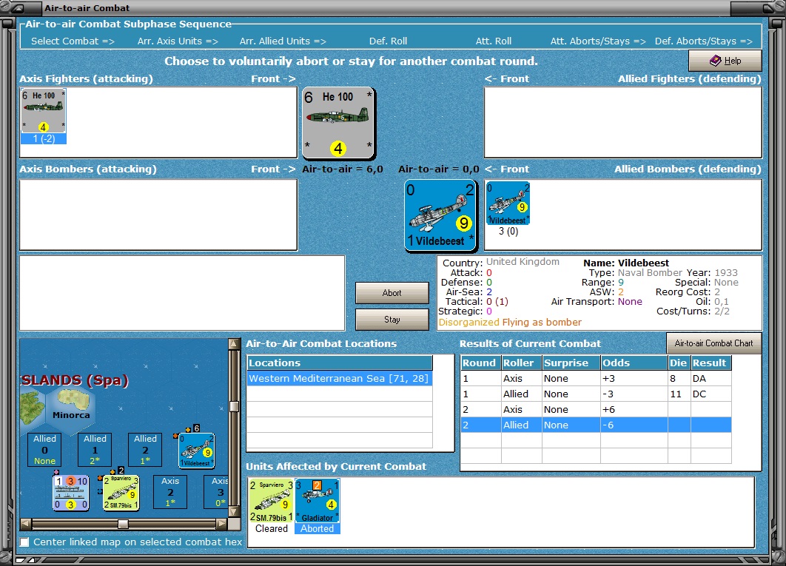Image resolution: width=786 pixels, height=566 pixels.
Task: Click the naval unit counter on the minimap
Action: (x=70, y=493)
